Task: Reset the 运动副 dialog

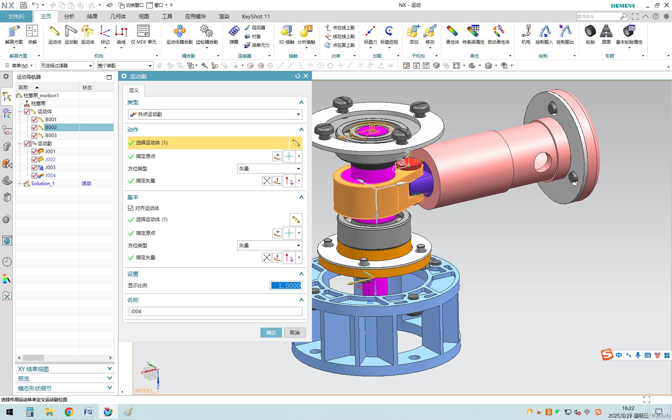Action: (x=298, y=76)
